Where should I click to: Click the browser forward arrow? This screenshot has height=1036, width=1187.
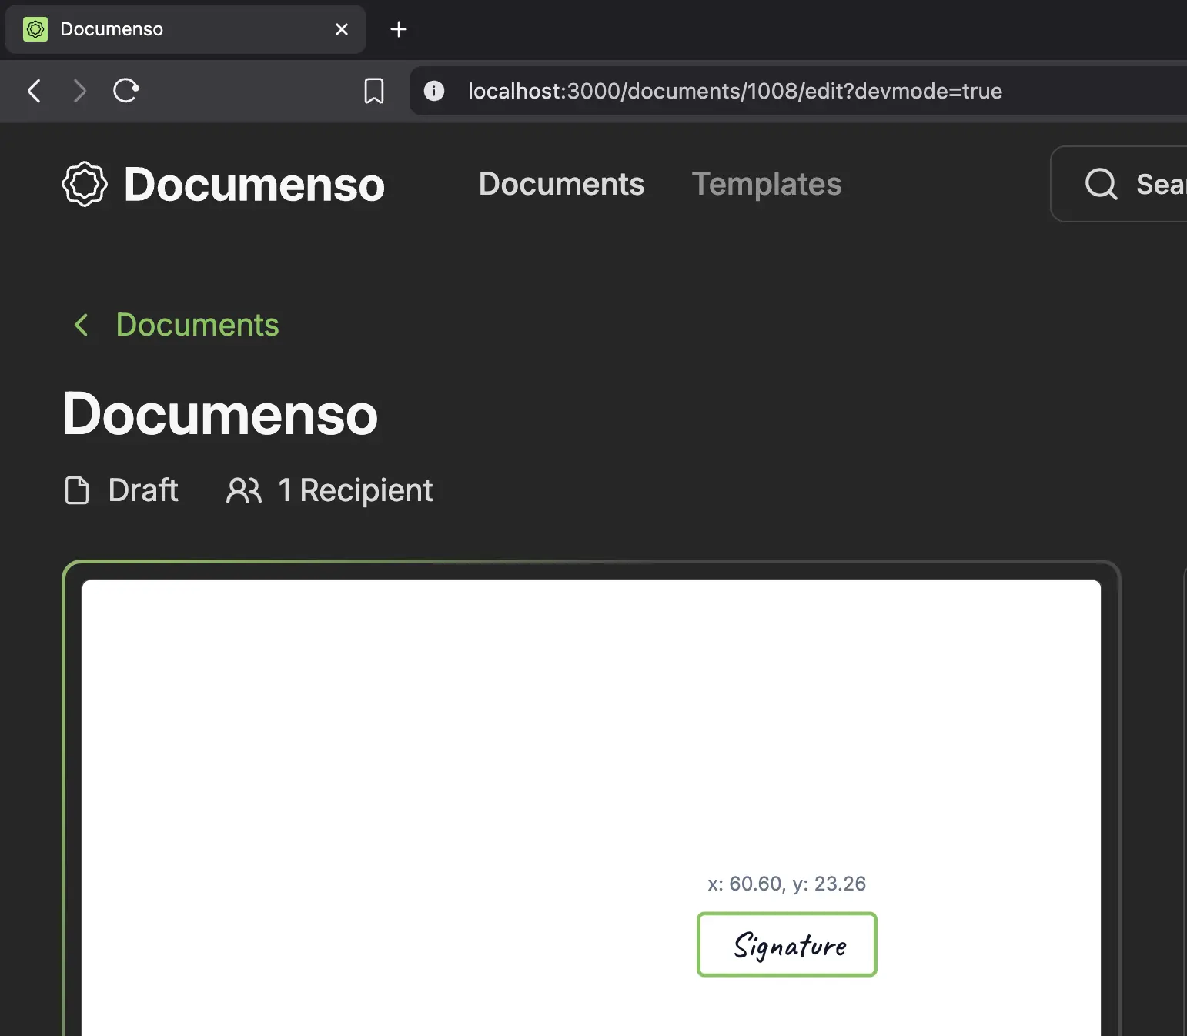(79, 91)
